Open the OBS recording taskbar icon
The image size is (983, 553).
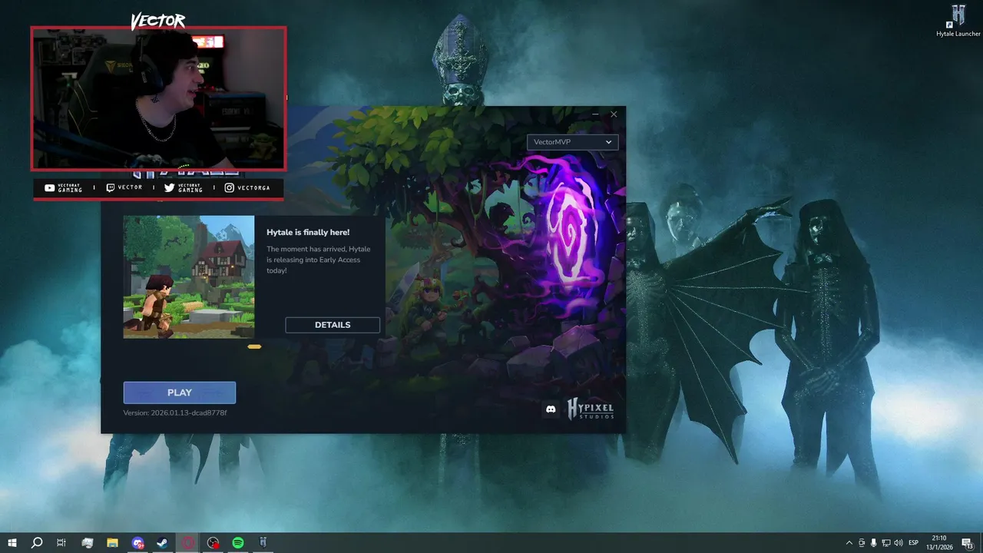pyautogui.click(x=213, y=543)
